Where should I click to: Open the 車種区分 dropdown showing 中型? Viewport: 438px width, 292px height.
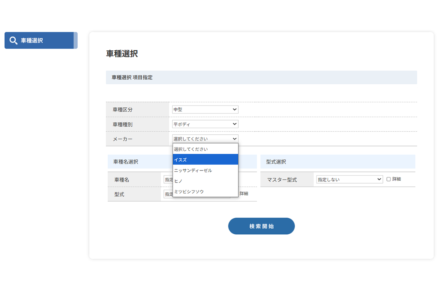tap(205, 109)
